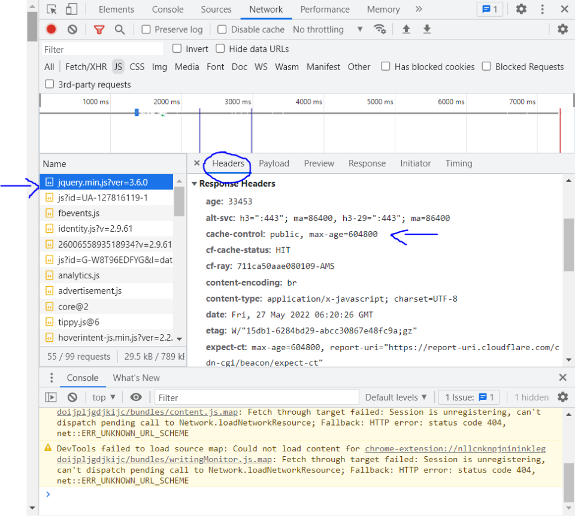Click the inspect element picker icon
The image size is (575, 516).
click(x=52, y=9)
